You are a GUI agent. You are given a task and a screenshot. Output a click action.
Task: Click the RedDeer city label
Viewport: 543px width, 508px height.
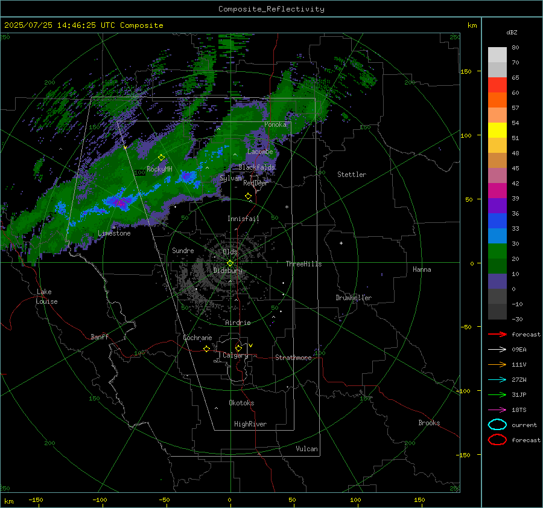pyautogui.click(x=256, y=183)
